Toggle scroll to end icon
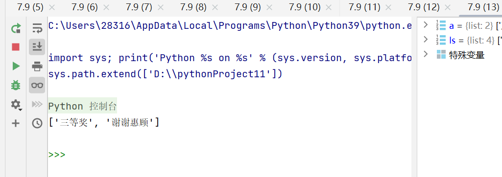This screenshot has width=502, height=177. click(x=37, y=47)
